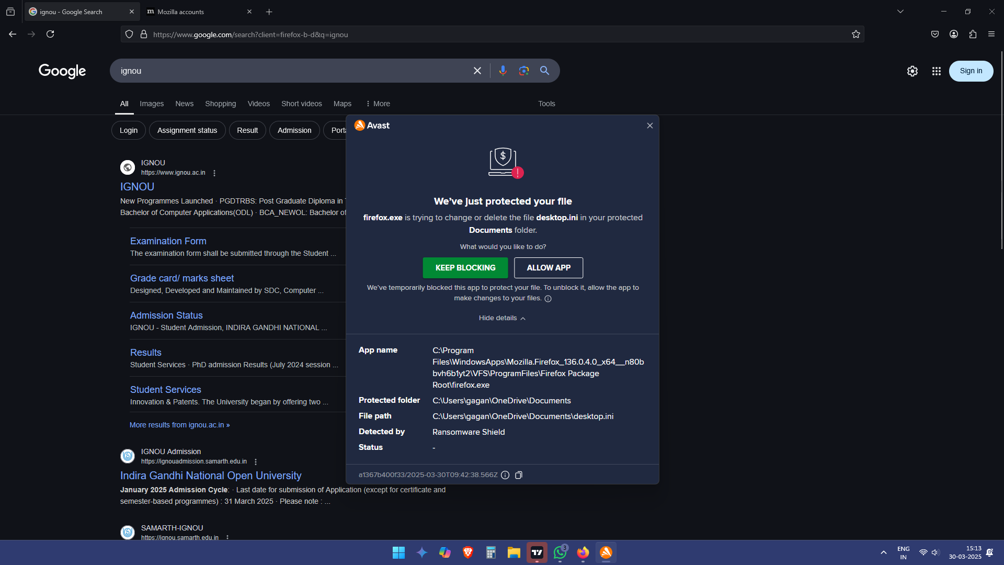Click KEEP BLOCKING button

coord(465,268)
